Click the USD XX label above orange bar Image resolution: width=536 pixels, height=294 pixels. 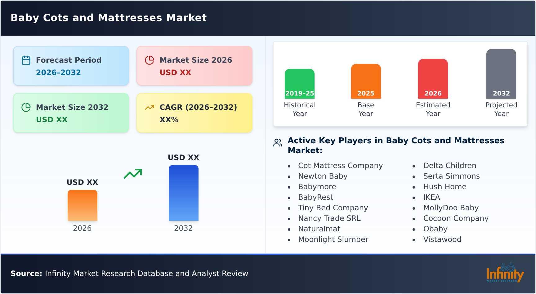pyautogui.click(x=83, y=182)
